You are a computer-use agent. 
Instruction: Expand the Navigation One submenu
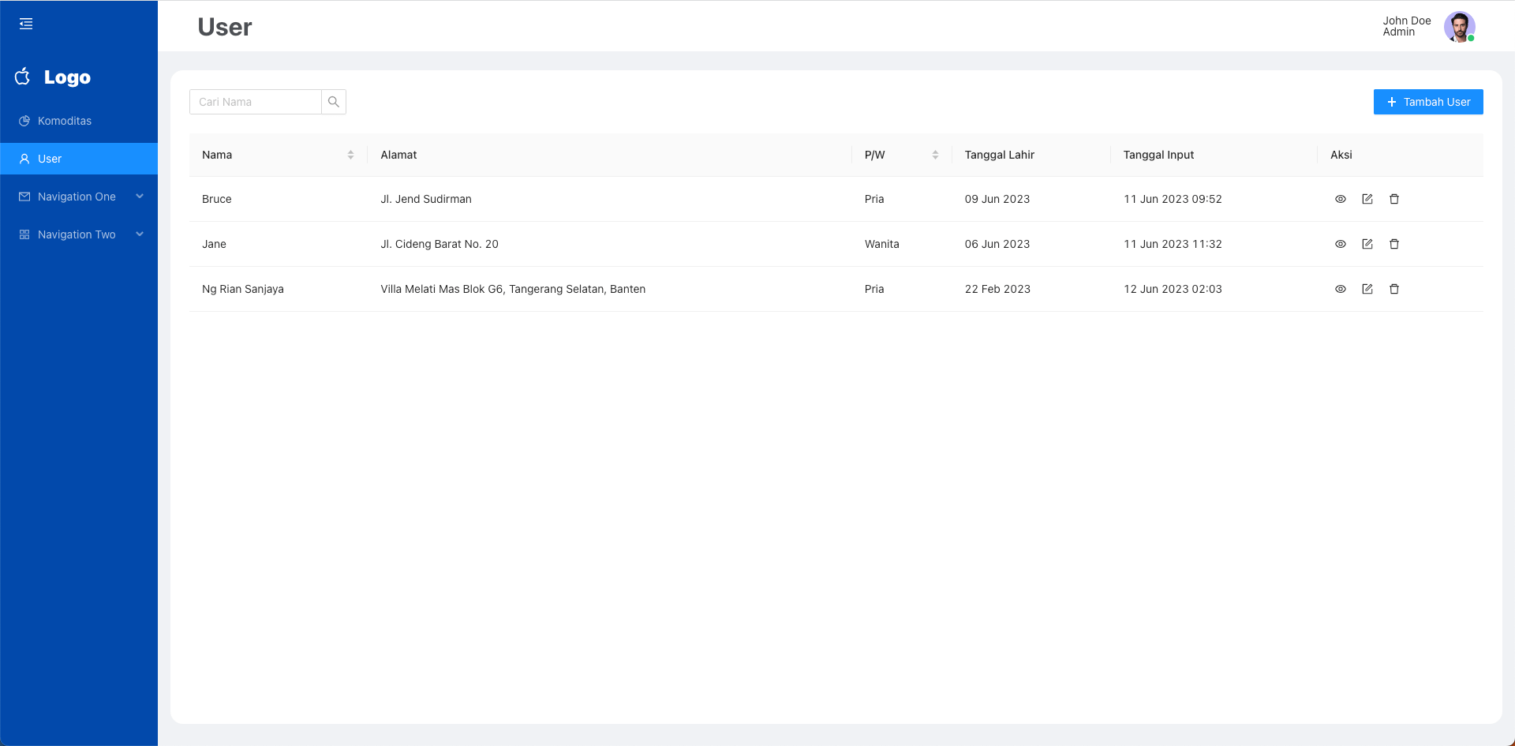coord(79,197)
